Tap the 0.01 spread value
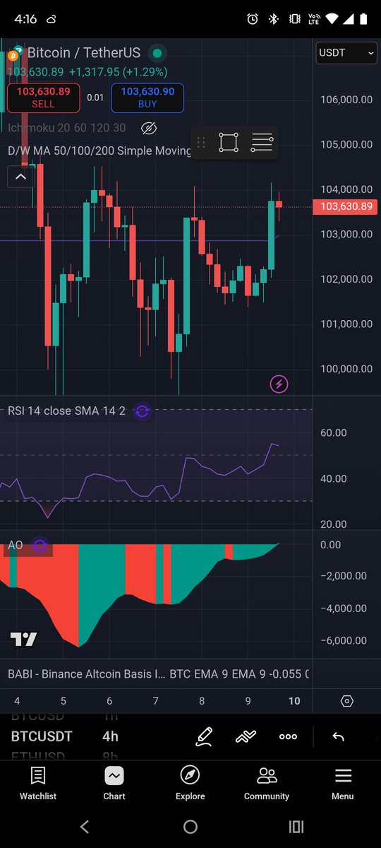Image resolution: width=381 pixels, height=848 pixels. pyautogui.click(x=95, y=98)
